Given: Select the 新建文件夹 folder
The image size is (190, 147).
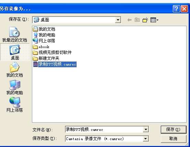Looking at the screenshot, I should point(46,58).
